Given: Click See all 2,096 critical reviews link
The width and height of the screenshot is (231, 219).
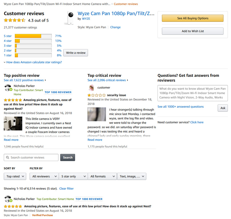Looking at the screenshot, I should (x=107, y=80).
